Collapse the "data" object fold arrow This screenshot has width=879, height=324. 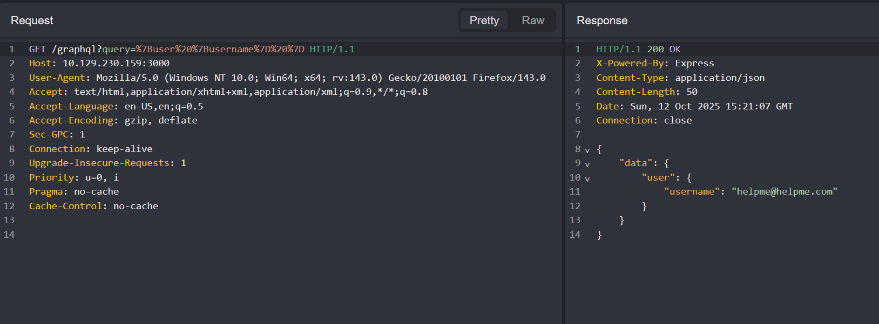click(587, 164)
